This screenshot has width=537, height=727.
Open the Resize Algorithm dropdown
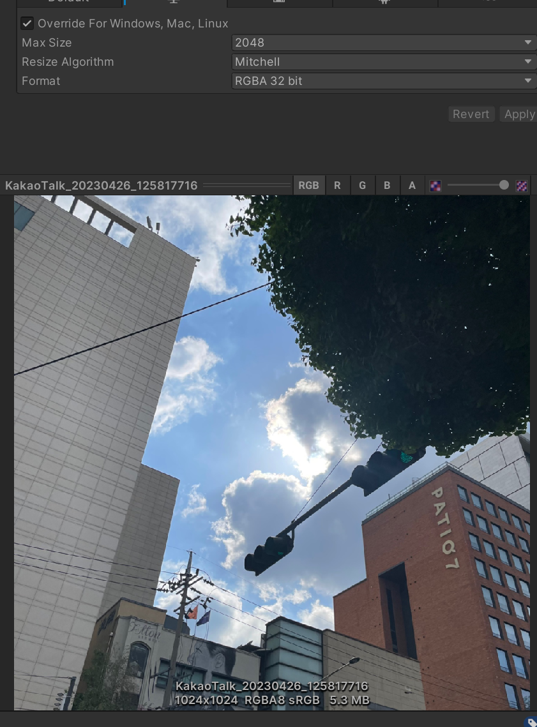384,62
